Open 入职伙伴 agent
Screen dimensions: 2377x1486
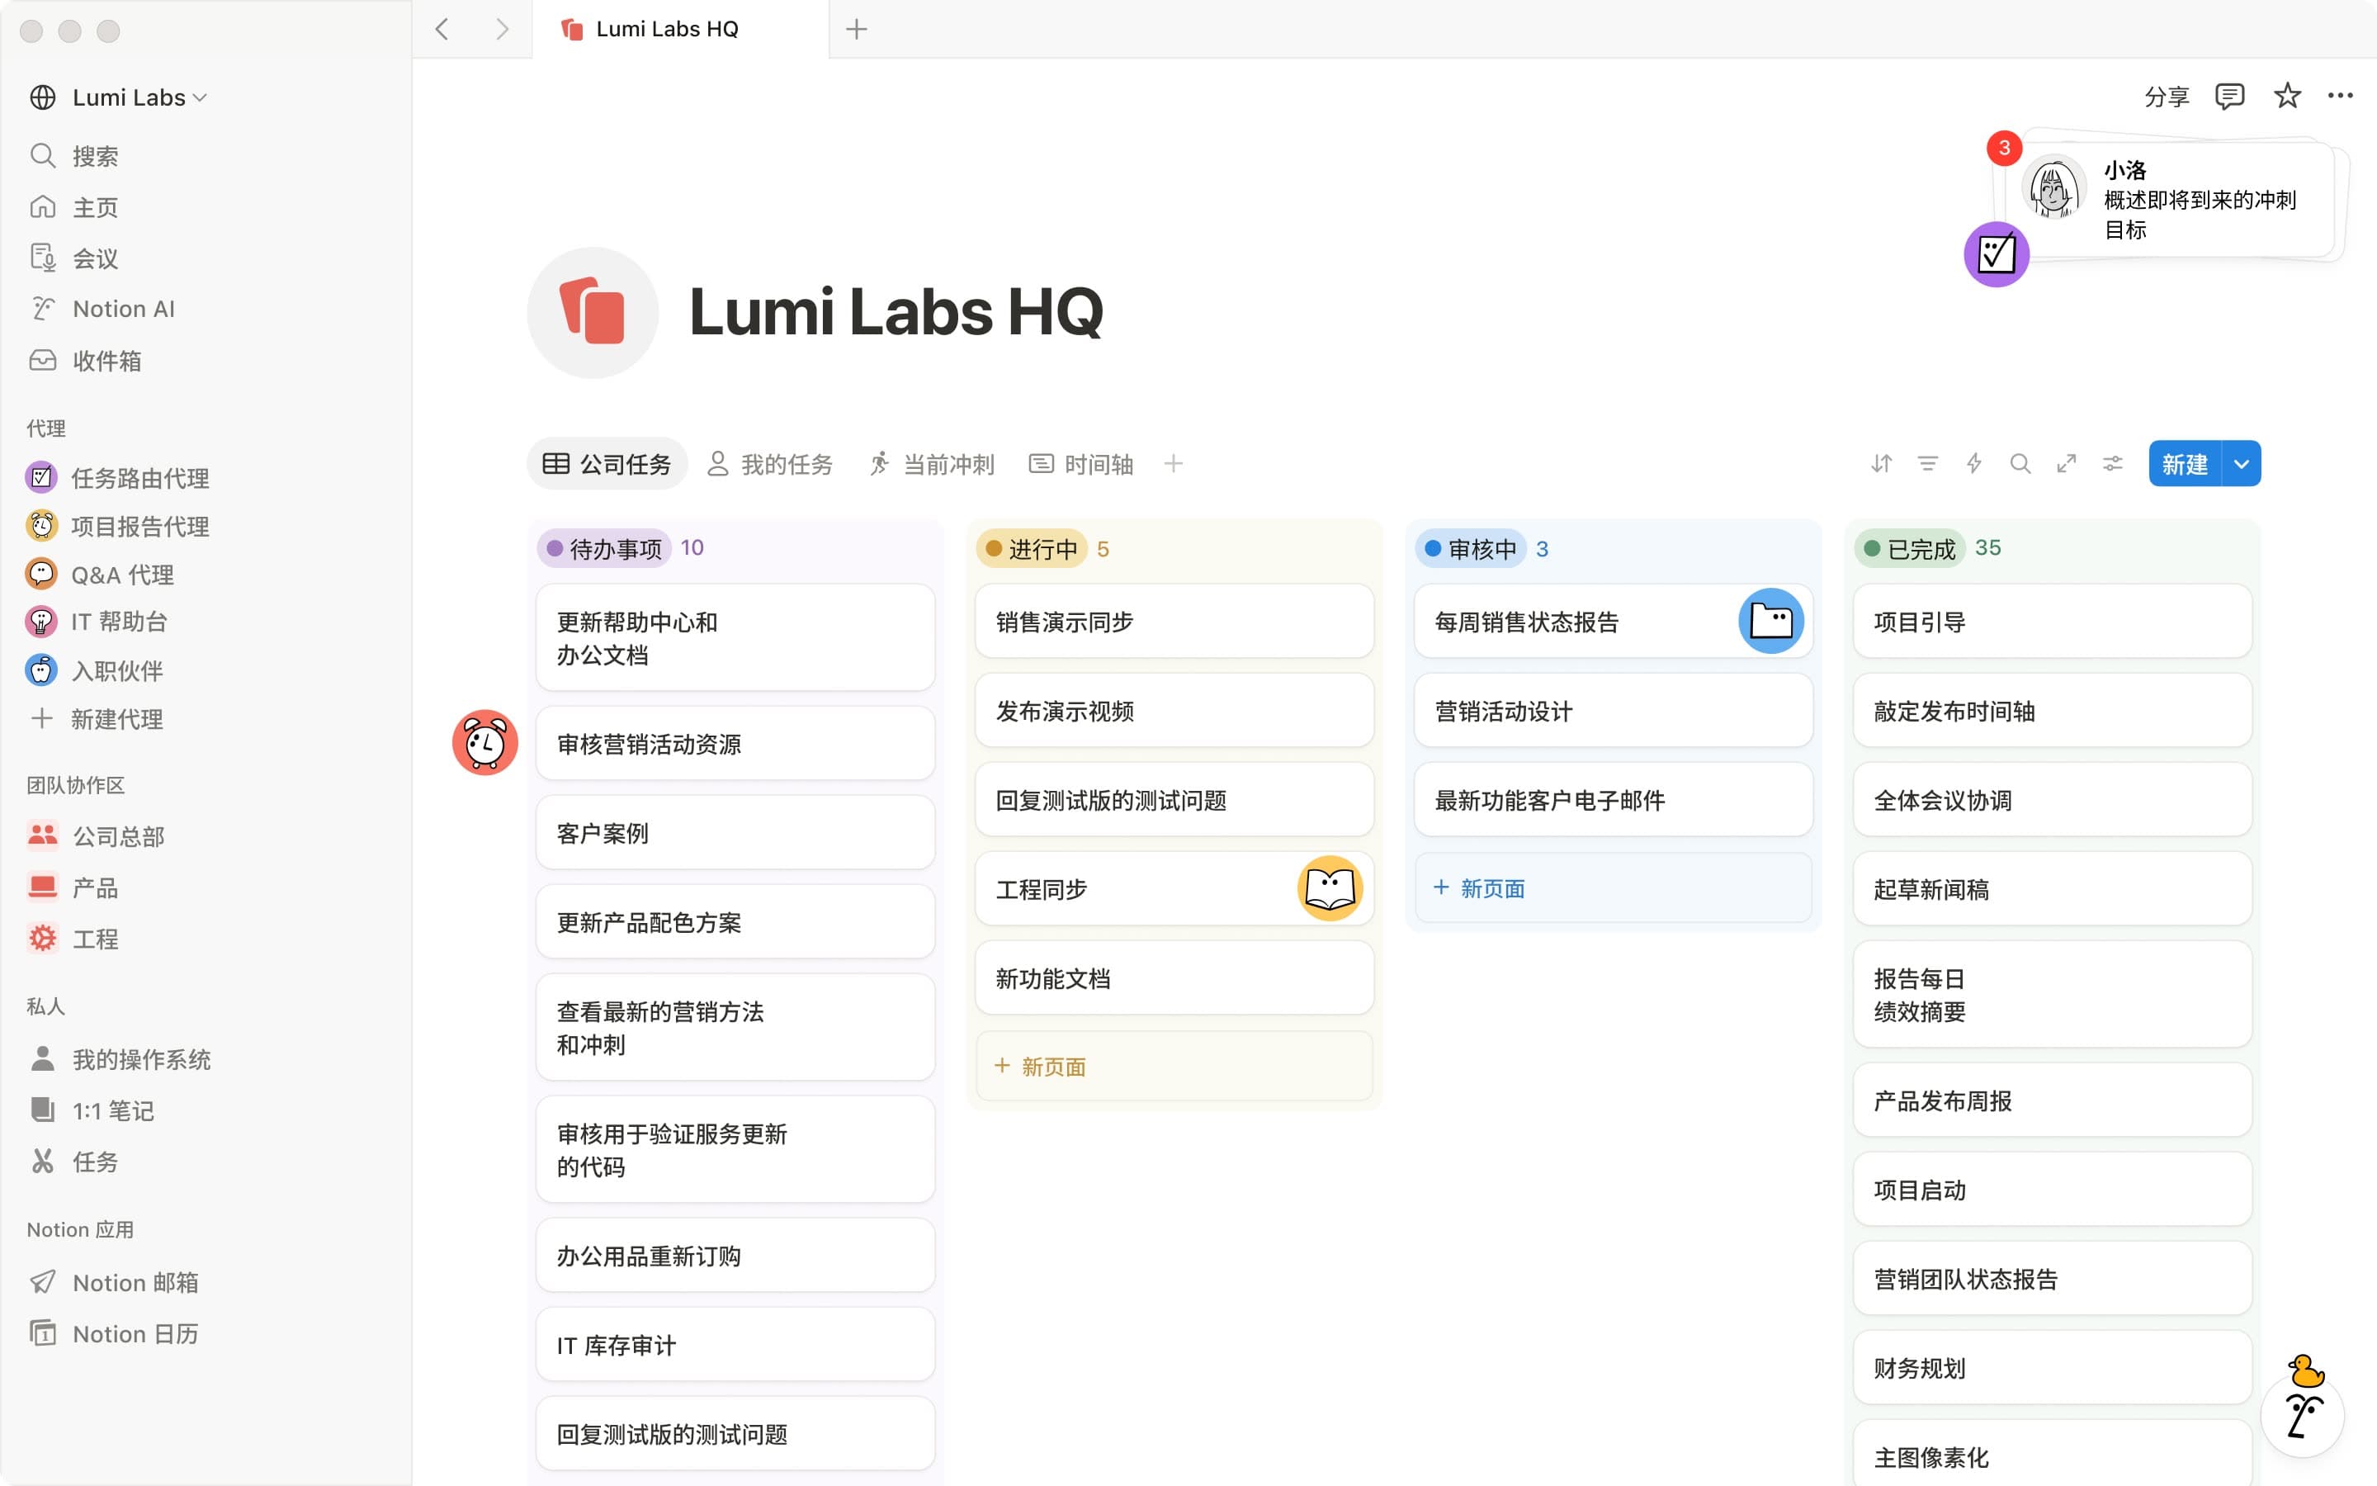(x=117, y=670)
